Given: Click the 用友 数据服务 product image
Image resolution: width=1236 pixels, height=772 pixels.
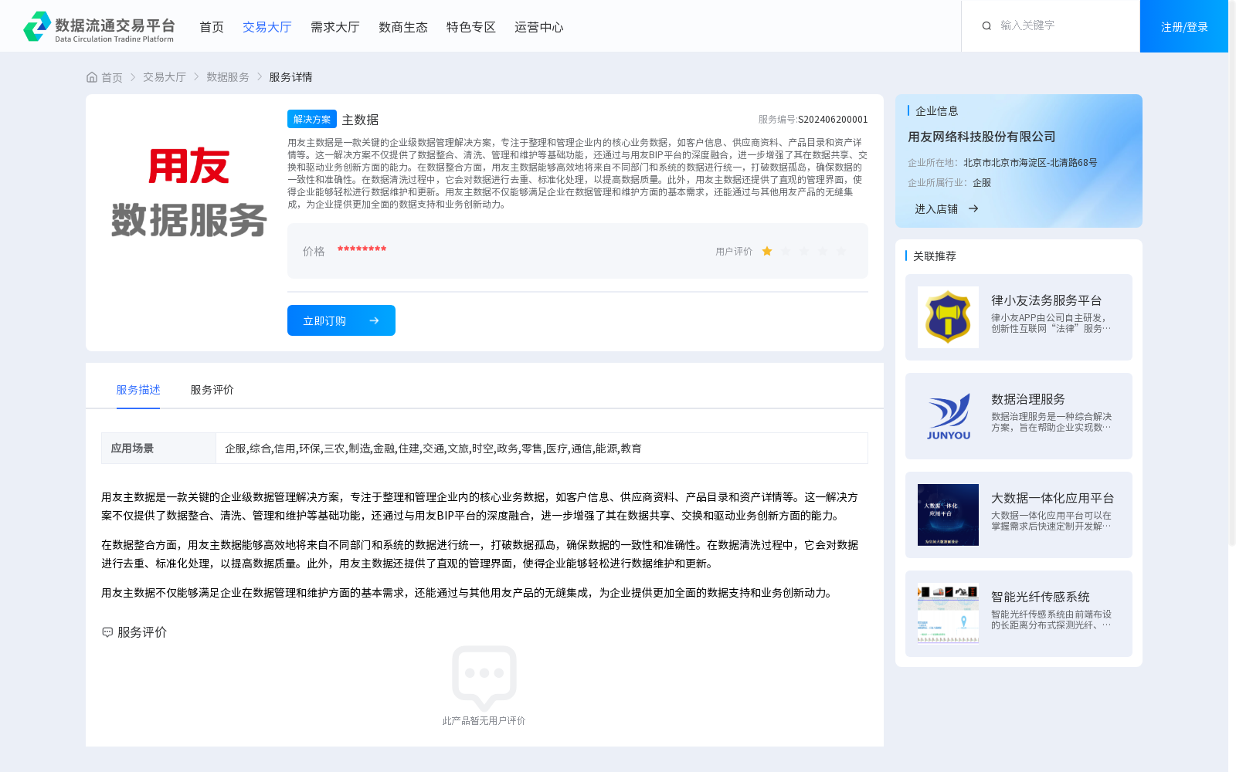Looking at the screenshot, I should [x=188, y=192].
